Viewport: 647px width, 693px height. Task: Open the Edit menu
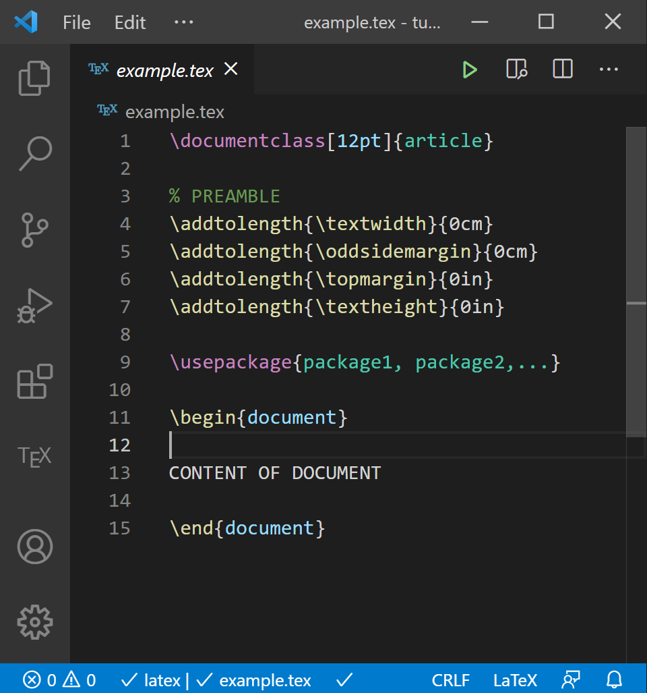tap(130, 22)
